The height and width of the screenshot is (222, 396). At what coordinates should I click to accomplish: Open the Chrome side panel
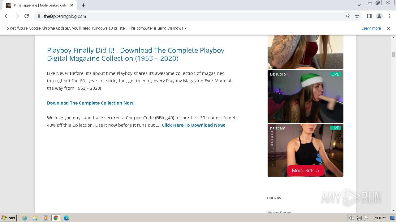click(369, 16)
